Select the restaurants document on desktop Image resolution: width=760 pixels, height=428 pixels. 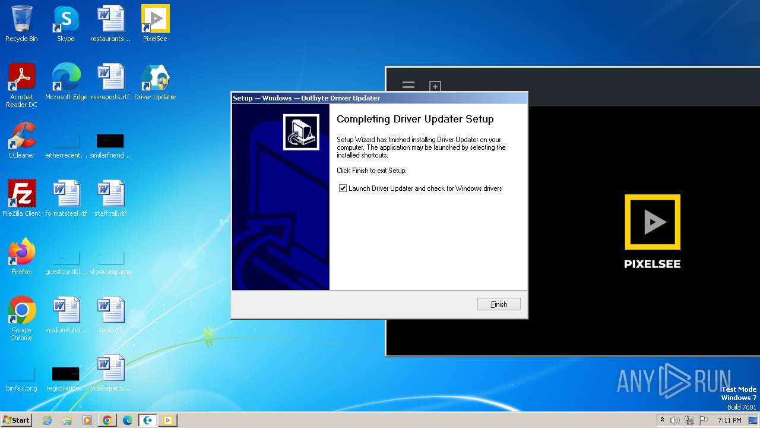coord(110,24)
